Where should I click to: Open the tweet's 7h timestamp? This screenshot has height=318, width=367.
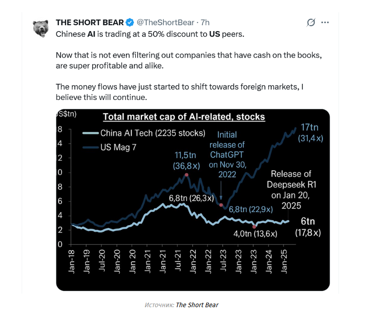[x=205, y=22]
